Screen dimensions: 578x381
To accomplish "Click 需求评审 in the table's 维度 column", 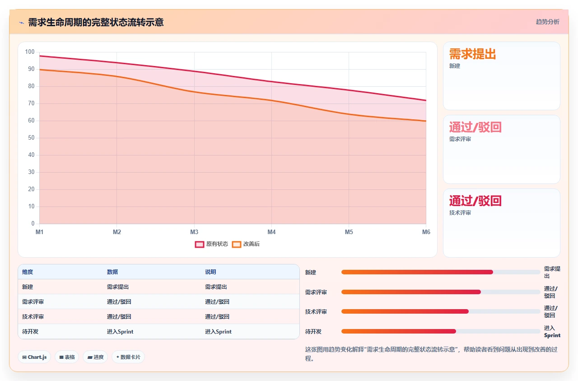I will point(33,302).
